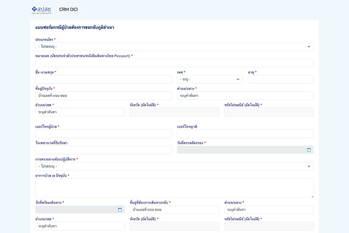Click the CRM DCI header title

[68, 10]
